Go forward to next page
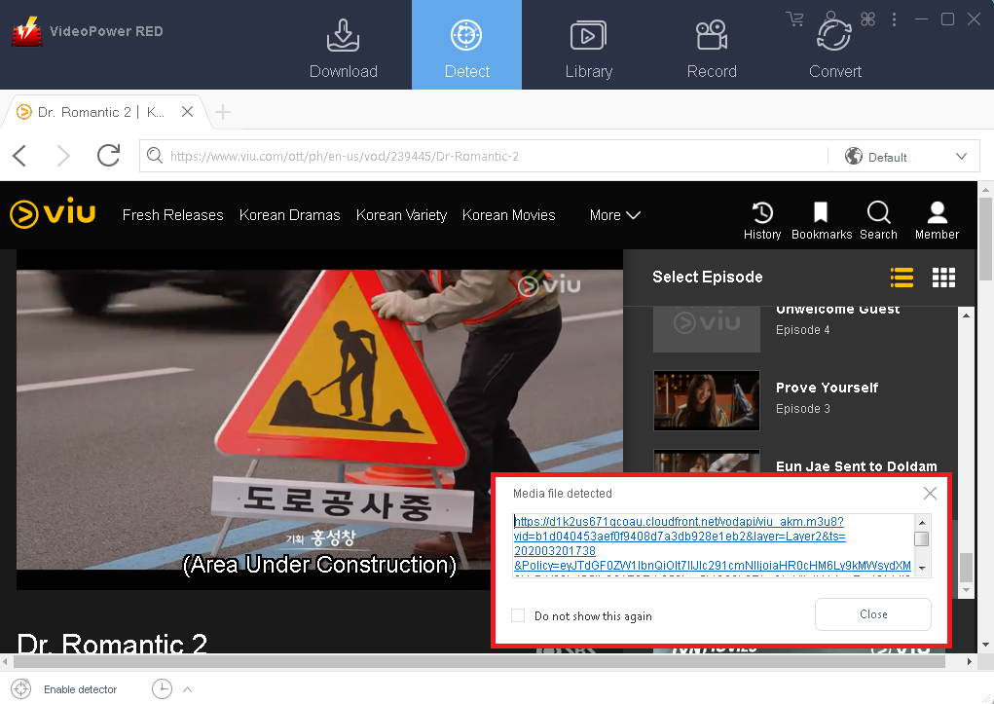 tap(63, 156)
